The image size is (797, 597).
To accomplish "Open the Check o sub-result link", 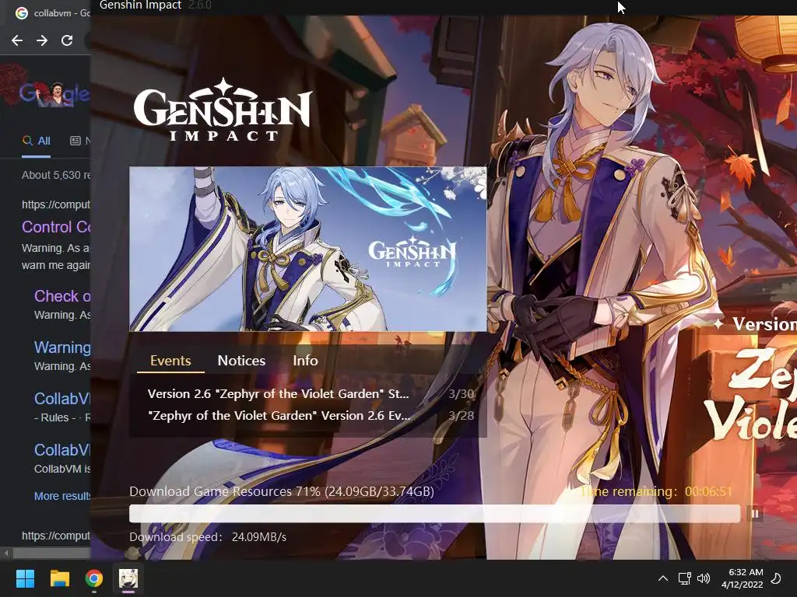I will pos(62,296).
